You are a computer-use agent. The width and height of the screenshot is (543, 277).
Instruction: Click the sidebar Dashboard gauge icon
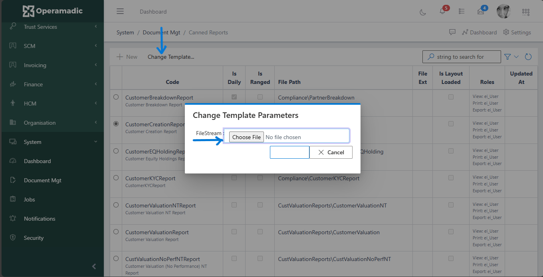point(13,161)
